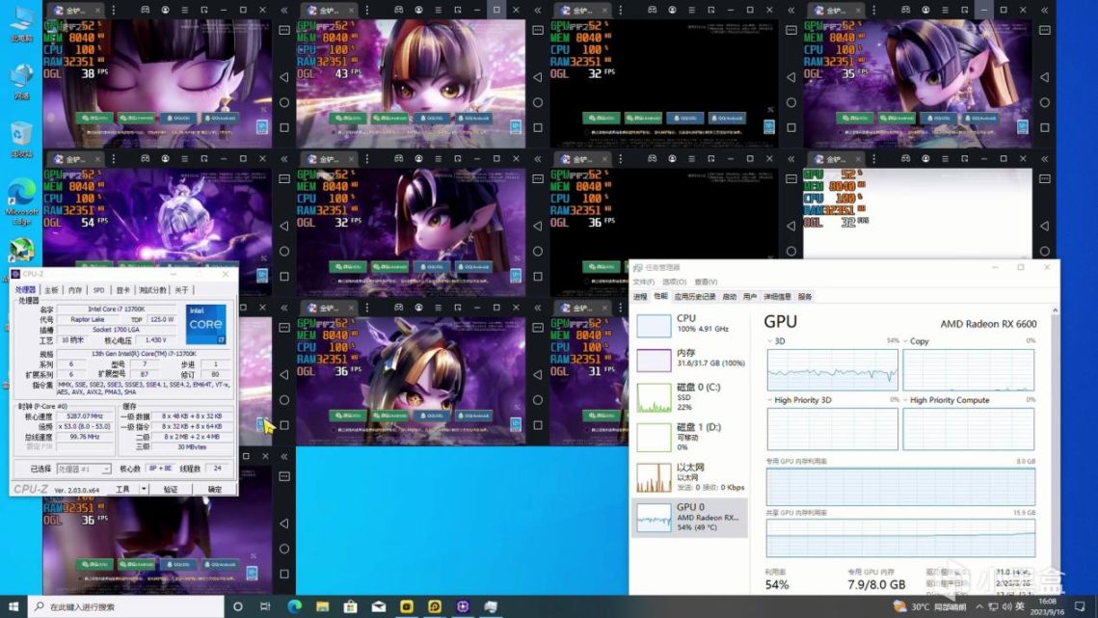Tap Android recents square beside 38 FPS window
Screen dimensions: 1098x618
tap(284, 127)
